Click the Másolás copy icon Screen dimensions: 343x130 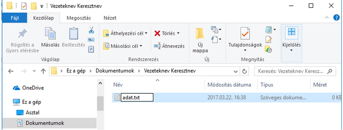pos(50,34)
